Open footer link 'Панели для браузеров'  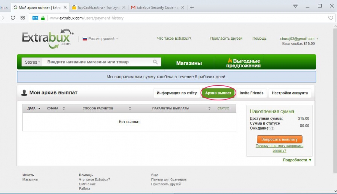(x=169, y=180)
